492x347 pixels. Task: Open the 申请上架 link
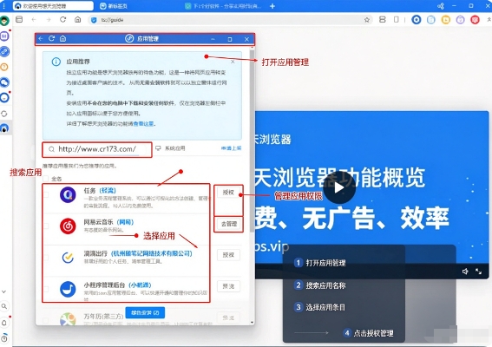[232, 148]
